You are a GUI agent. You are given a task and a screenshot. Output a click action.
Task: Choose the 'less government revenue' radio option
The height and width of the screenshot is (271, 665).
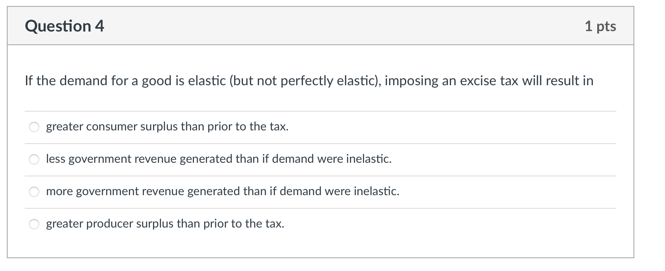[x=34, y=159]
